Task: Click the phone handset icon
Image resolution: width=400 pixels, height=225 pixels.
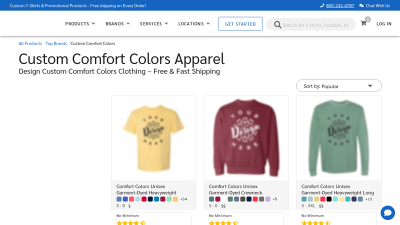Action: click(x=322, y=5)
